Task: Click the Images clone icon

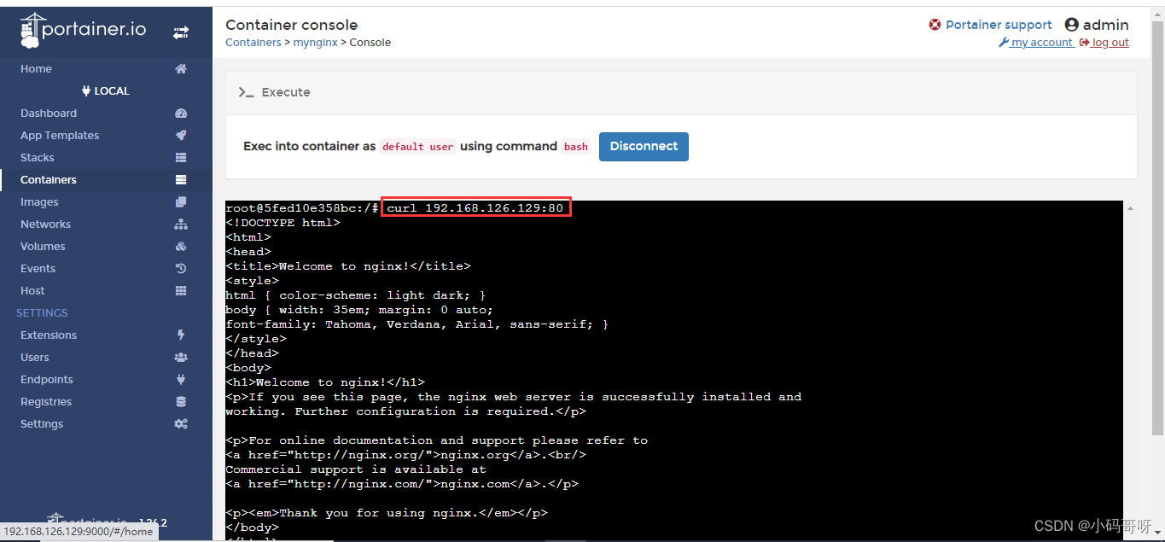Action: tap(181, 202)
